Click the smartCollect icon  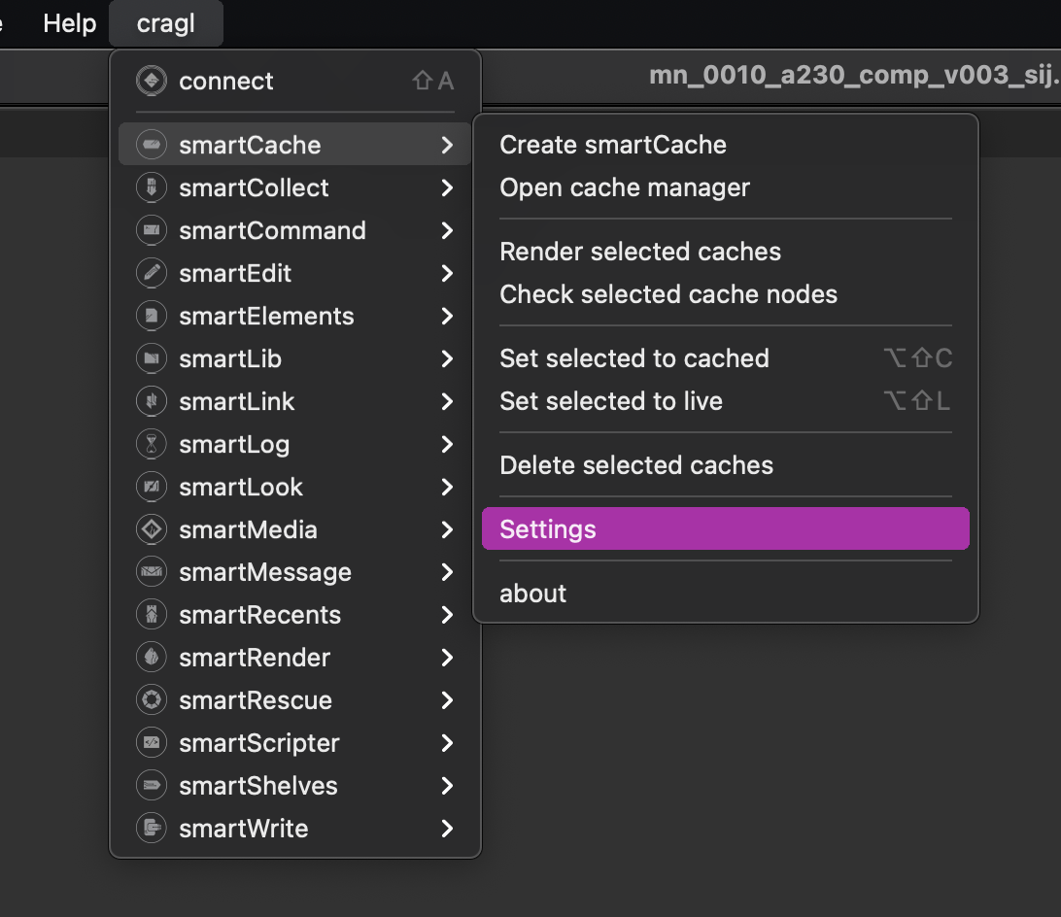pyautogui.click(x=151, y=188)
